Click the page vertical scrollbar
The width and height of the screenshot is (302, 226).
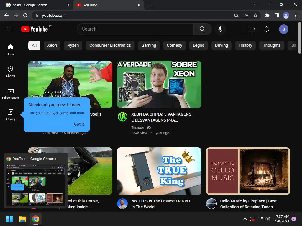300,38
